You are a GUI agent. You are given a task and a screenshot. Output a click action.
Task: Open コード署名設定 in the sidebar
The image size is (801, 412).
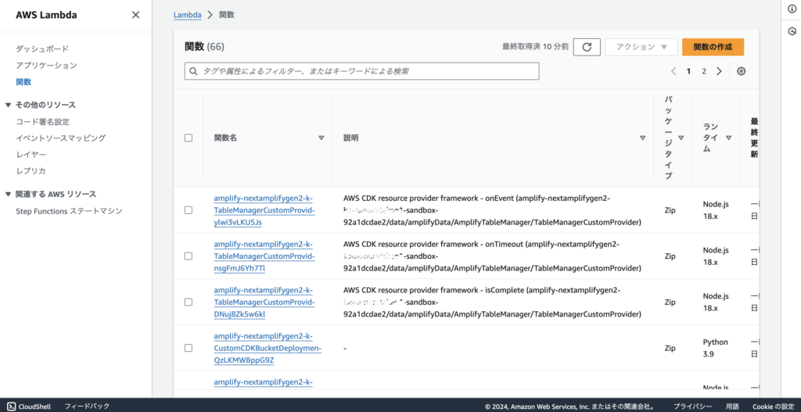tap(42, 121)
